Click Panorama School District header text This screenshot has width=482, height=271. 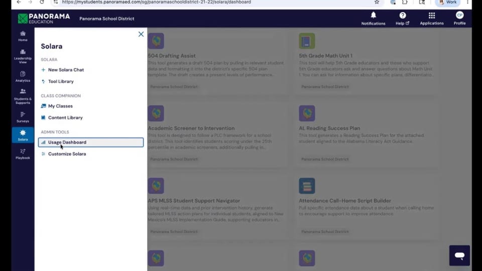pos(106,19)
